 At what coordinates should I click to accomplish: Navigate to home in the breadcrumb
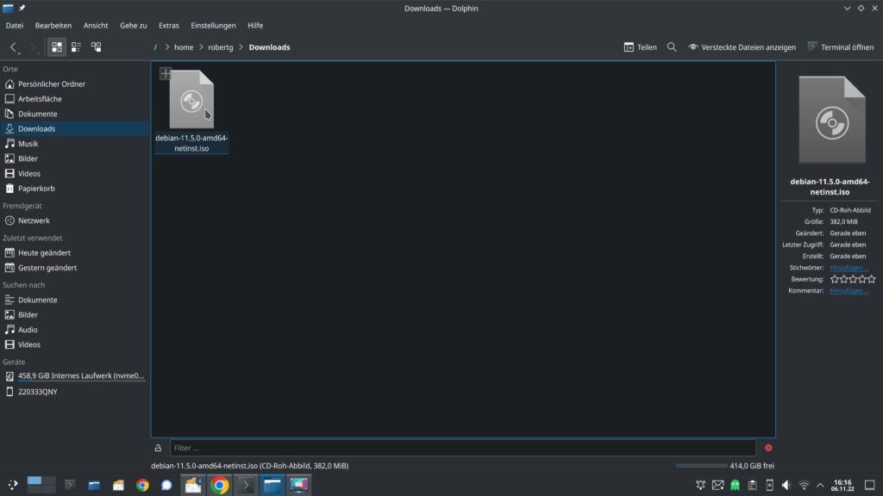[184, 47]
